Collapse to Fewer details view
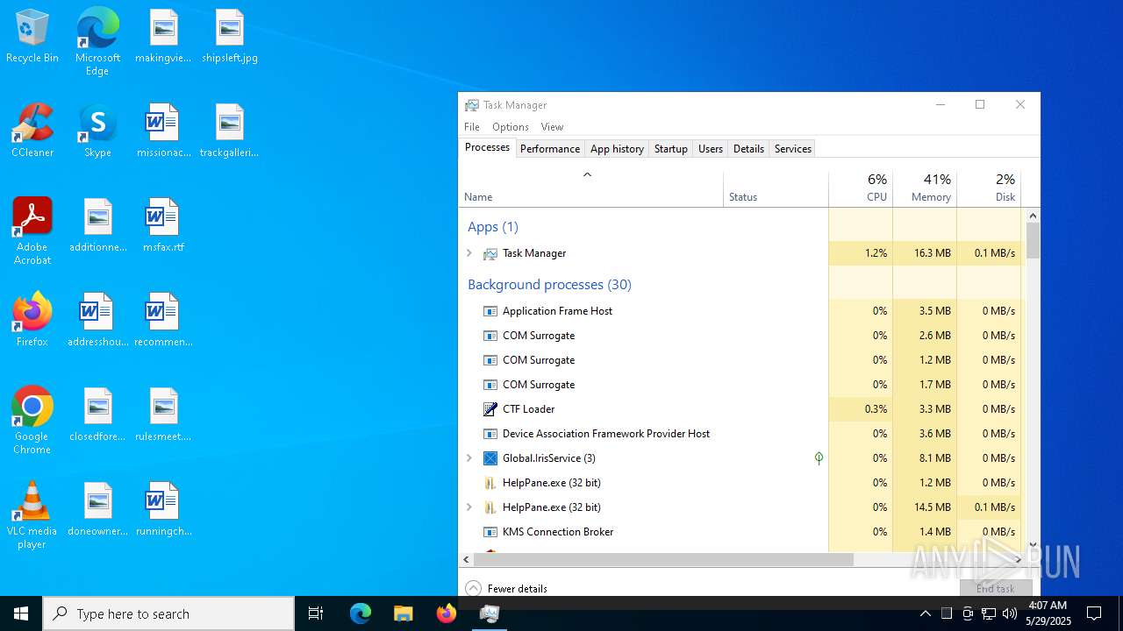The width and height of the screenshot is (1123, 631). point(506,589)
